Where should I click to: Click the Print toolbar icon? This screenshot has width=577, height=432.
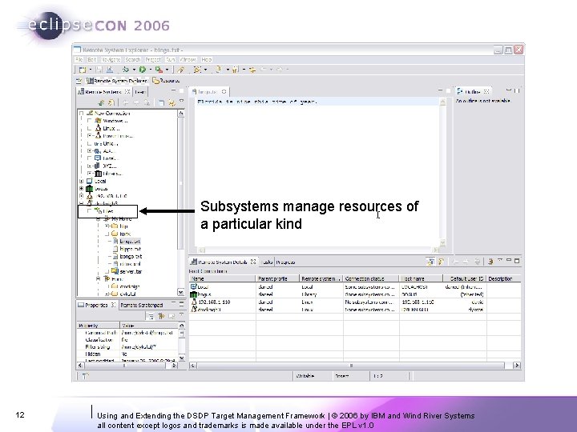(110, 70)
